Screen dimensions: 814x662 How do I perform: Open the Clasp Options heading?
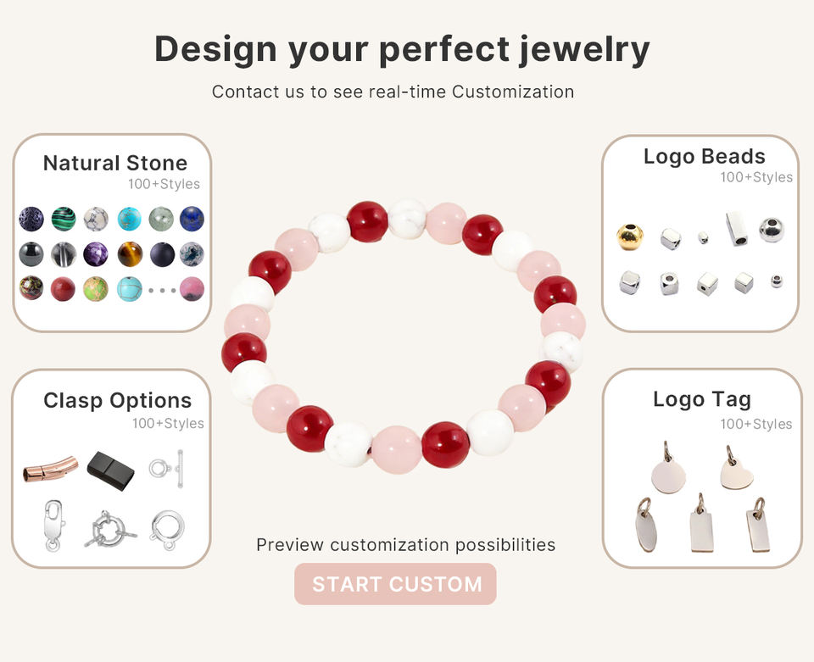click(x=117, y=400)
